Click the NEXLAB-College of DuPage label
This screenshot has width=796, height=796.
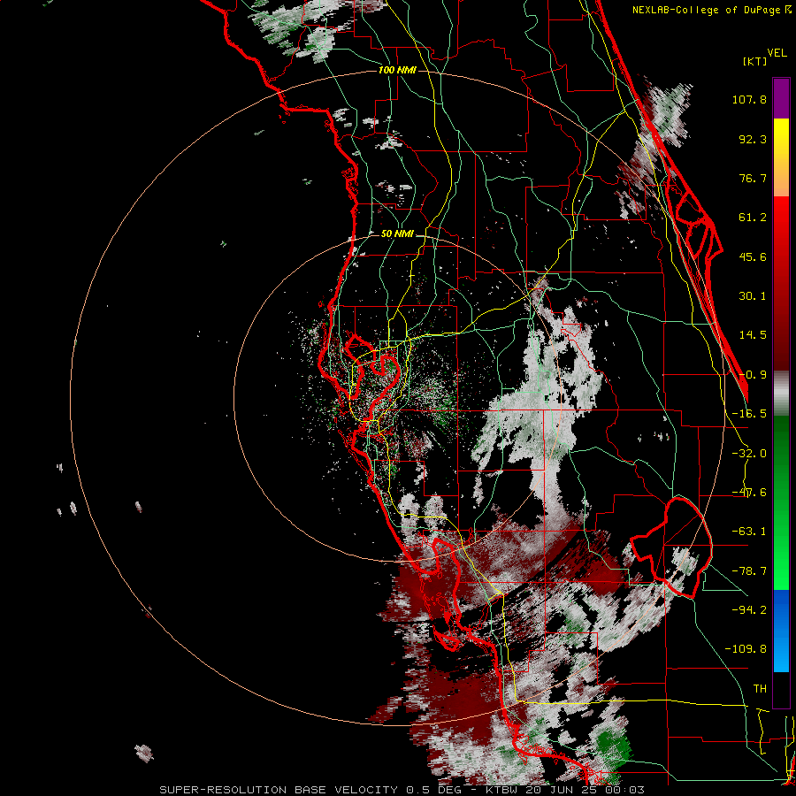[711, 10]
